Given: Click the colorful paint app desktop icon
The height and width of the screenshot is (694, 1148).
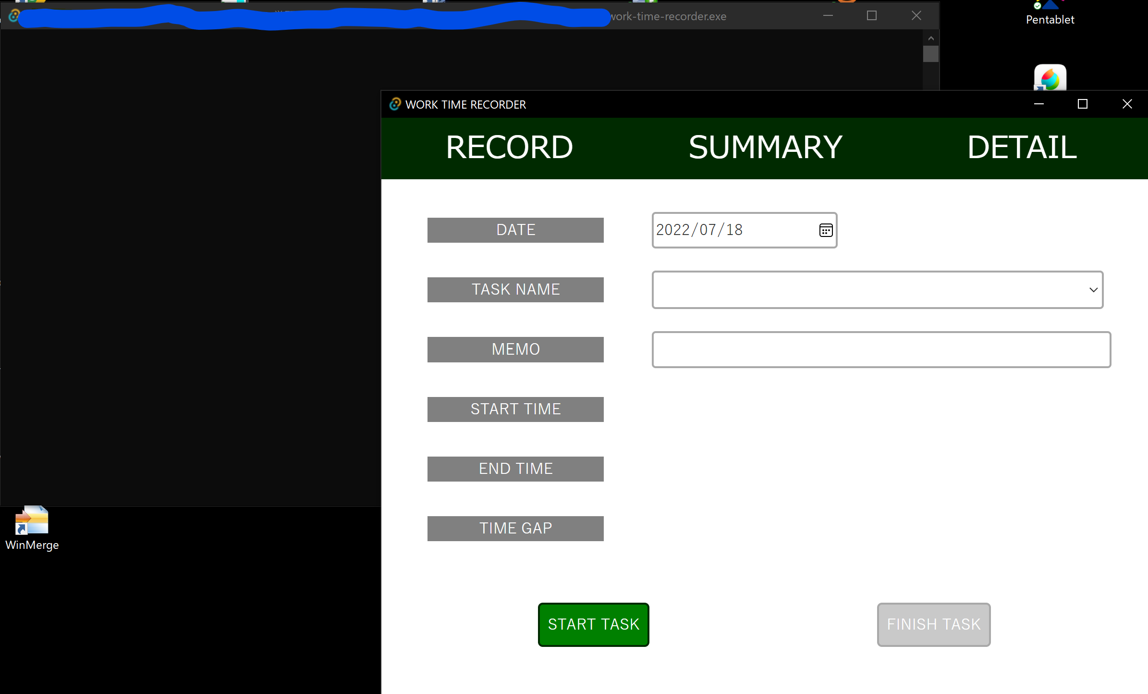Looking at the screenshot, I should tap(1050, 78).
